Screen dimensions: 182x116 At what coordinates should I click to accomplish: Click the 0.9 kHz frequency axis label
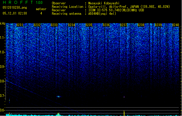coord(3,67)
